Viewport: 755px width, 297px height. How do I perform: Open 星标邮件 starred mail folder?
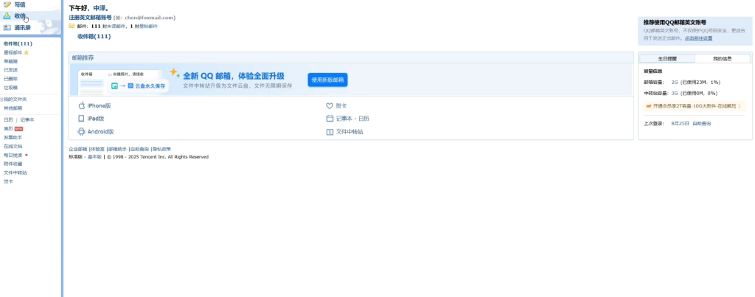coord(13,52)
